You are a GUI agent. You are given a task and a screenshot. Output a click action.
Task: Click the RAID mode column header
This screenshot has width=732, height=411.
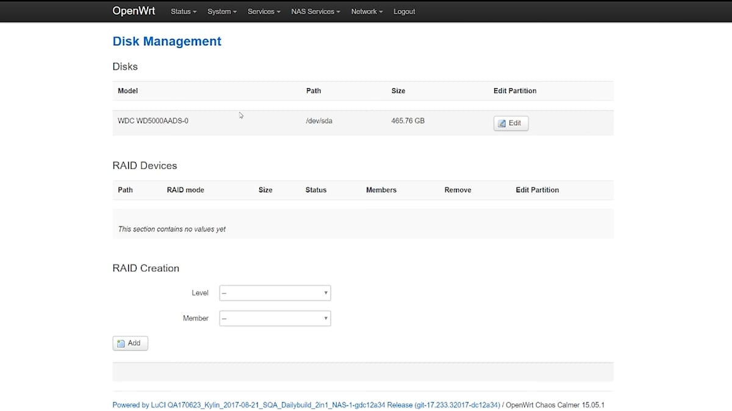185,190
